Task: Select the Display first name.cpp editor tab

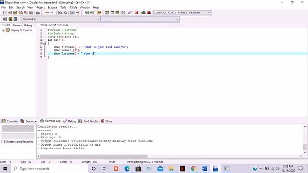Action: [54, 25]
